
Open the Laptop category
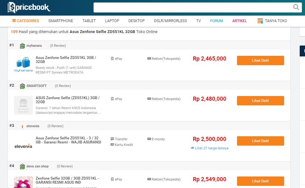point(112,21)
